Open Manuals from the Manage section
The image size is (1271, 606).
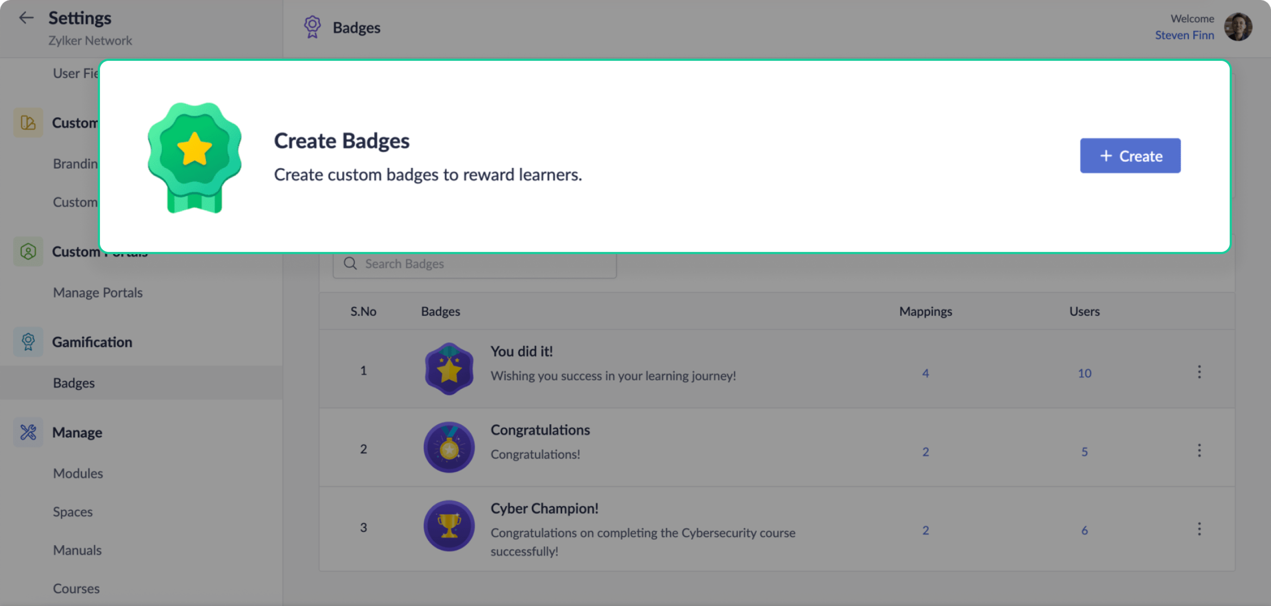click(x=77, y=550)
